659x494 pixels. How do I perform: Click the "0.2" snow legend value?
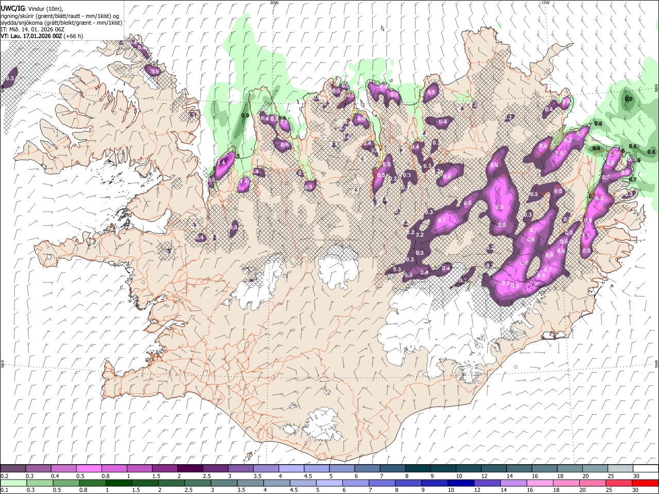(x=4, y=476)
